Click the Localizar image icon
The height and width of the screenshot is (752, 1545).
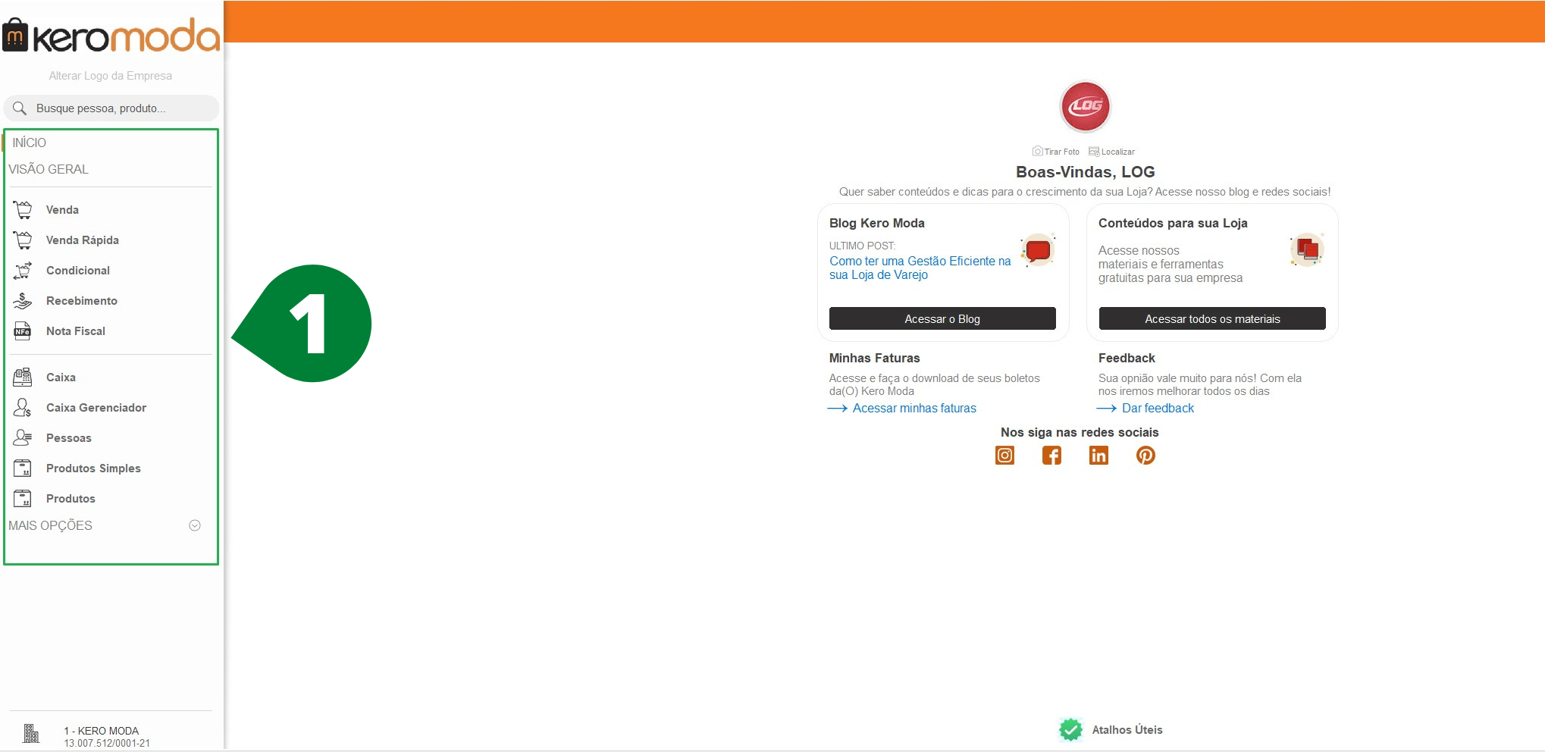coord(1094,152)
